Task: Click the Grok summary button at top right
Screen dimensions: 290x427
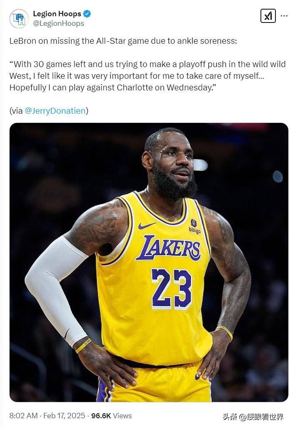Action: click(268, 16)
